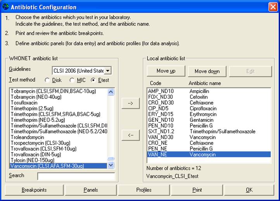Select Tosufloxacin in WHONET list

59,103
